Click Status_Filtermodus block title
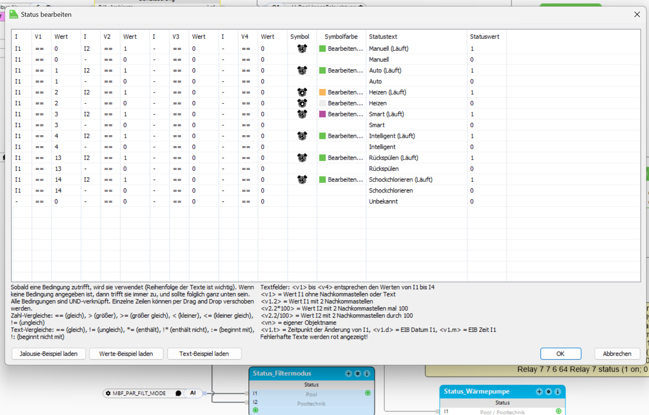This screenshot has height=415, width=649. pos(282,373)
